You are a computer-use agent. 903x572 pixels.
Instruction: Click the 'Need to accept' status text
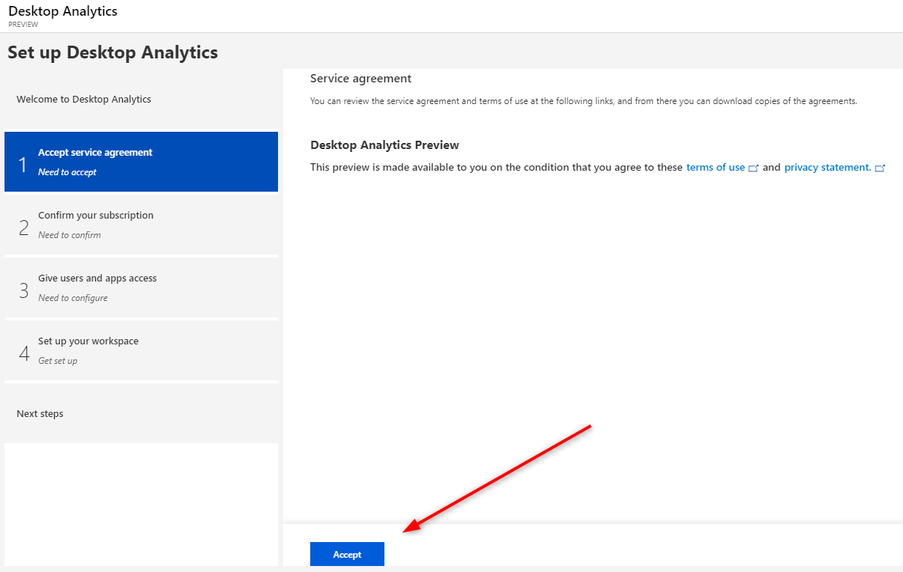[x=67, y=172]
